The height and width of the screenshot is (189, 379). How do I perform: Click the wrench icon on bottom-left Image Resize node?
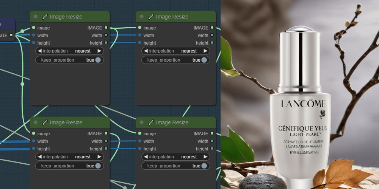tap(45, 122)
